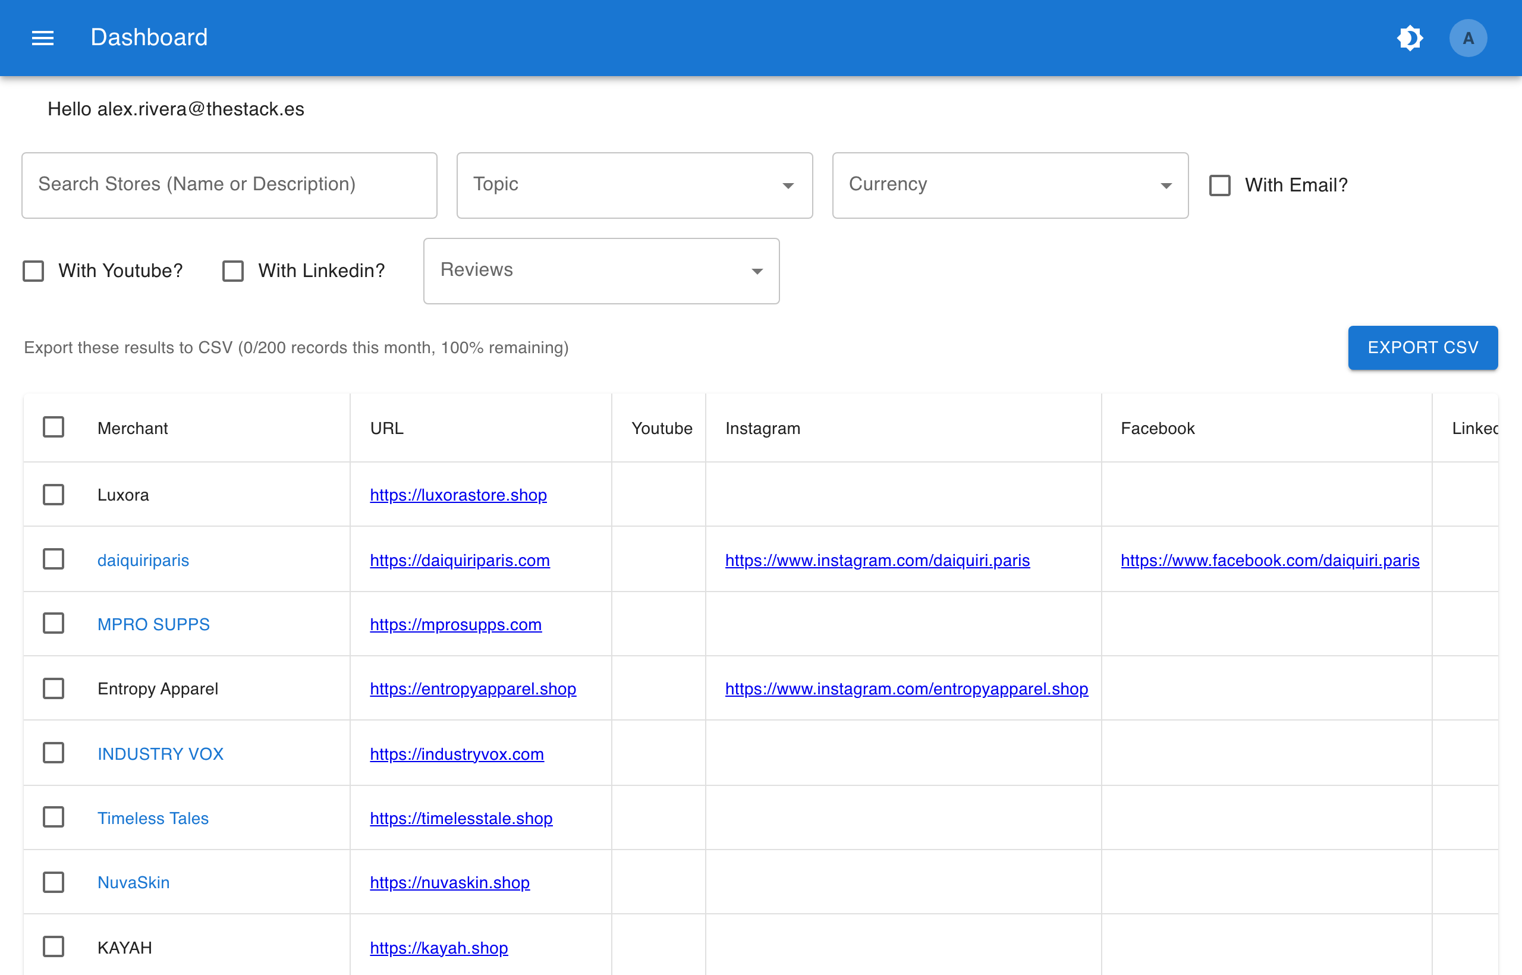Select the KAYAH row checkbox

coord(53,947)
